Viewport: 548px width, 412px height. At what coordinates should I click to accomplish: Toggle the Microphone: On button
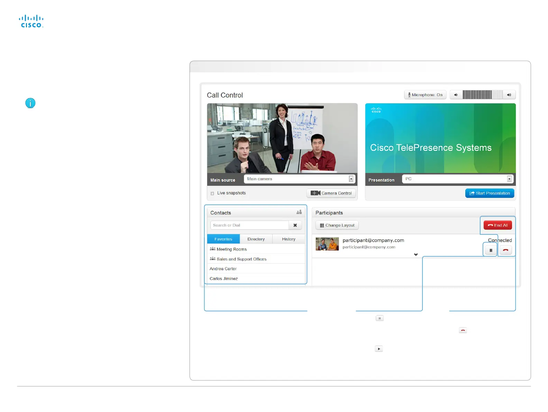[x=425, y=95]
